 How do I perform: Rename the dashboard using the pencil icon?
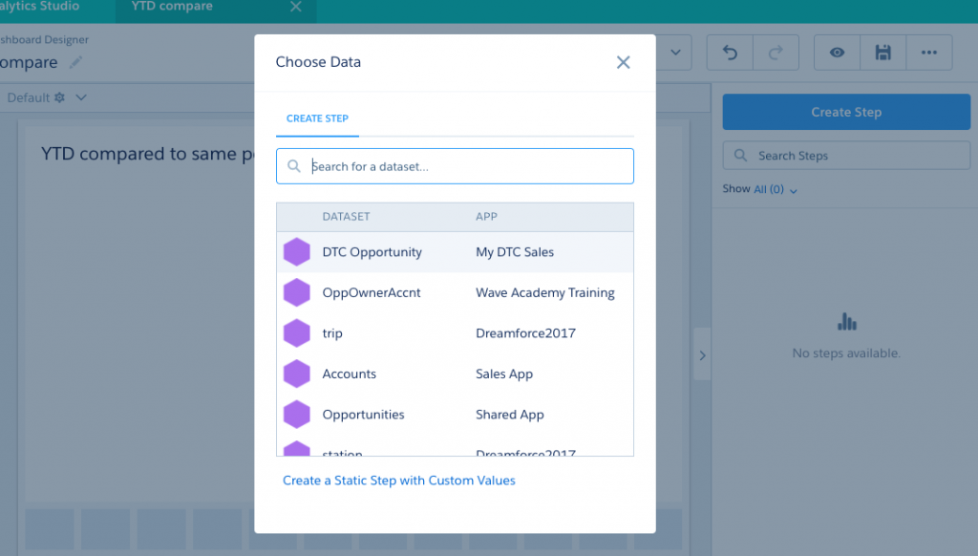point(77,63)
